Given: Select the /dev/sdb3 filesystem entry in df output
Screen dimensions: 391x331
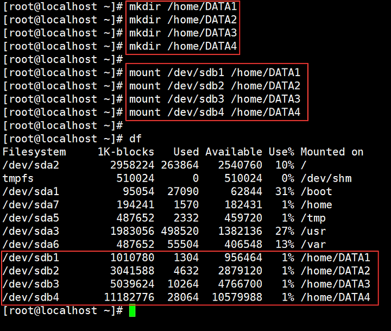Looking at the screenshot, I should tap(30, 284).
